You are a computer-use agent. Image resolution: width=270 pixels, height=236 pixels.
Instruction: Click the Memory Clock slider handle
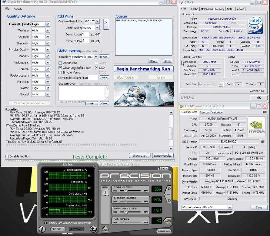[126, 212]
